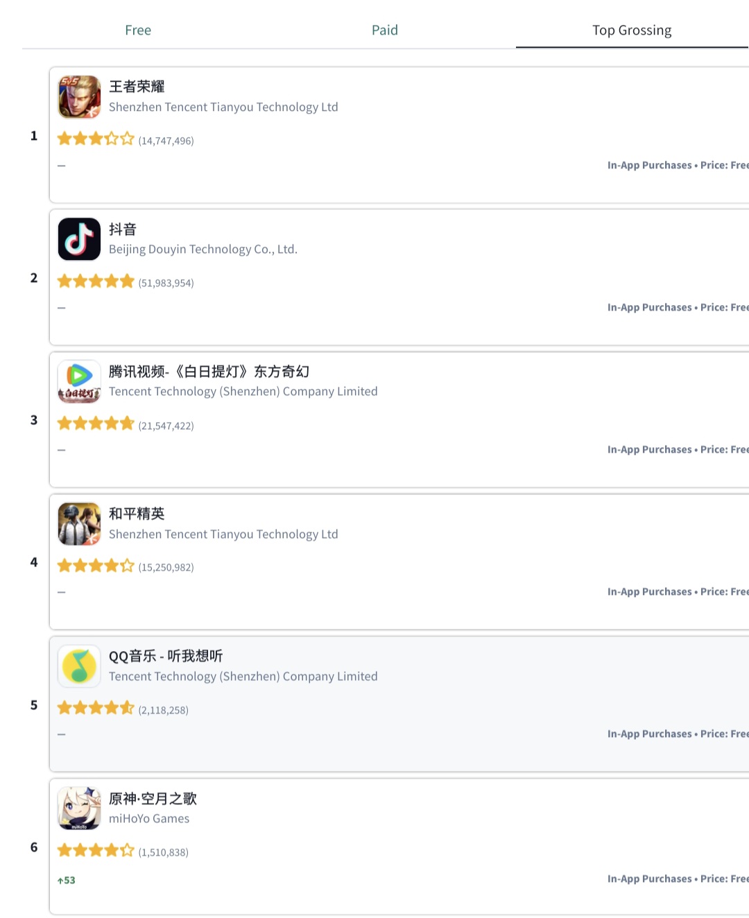Click In-App Purchases price label for QQ音乐
749x918 pixels.
point(678,734)
